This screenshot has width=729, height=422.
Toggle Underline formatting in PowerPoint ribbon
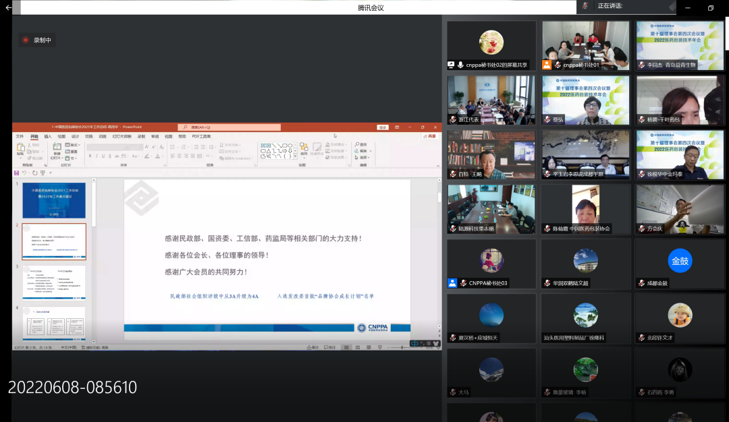103,156
